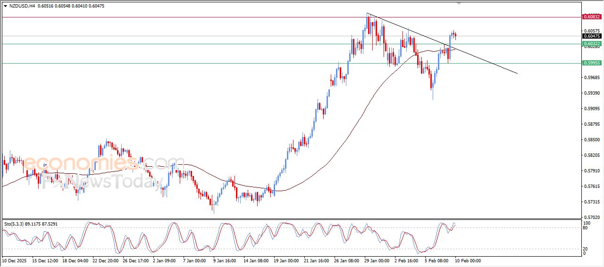Click the 0.57020 price axis value
The width and height of the screenshot is (604, 267).
pyautogui.click(x=592, y=218)
